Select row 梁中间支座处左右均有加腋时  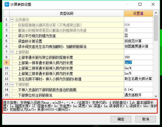tap(67, 46)
